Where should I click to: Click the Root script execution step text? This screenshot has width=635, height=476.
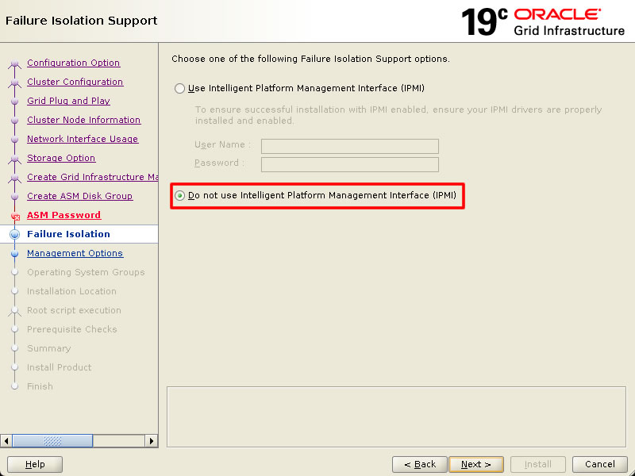74,310
